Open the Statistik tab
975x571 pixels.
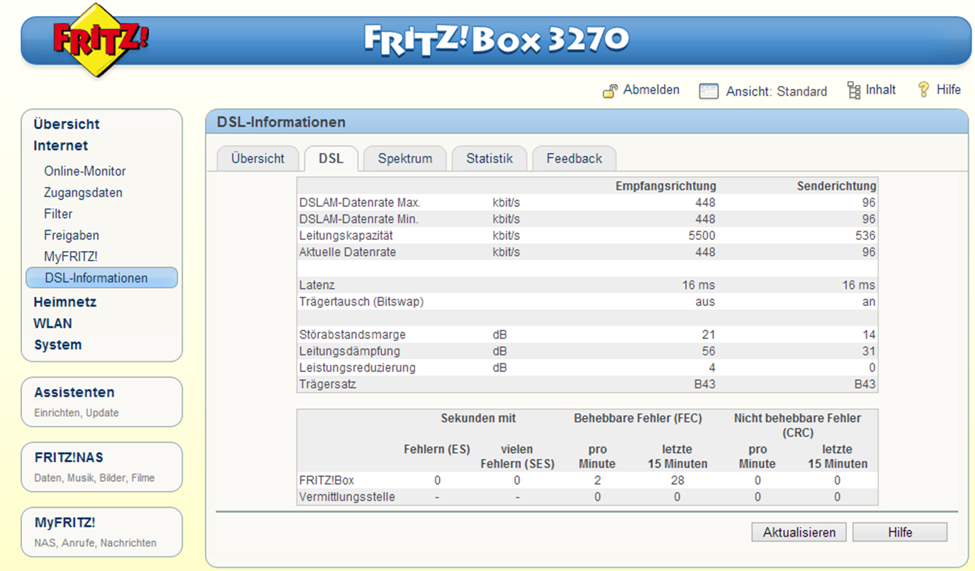(x=489, y=158)
